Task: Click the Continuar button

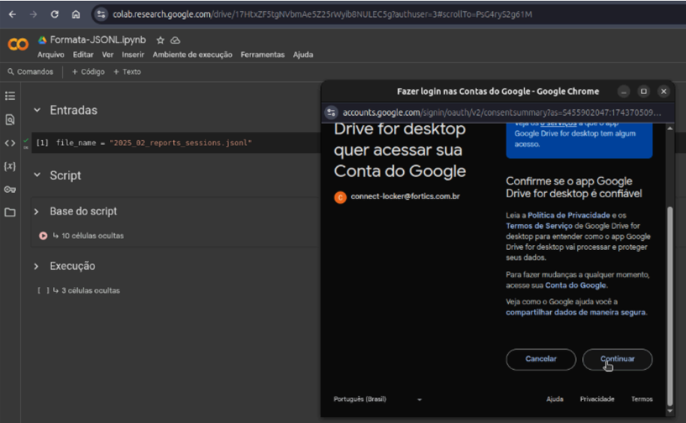Action: point(617,359)
